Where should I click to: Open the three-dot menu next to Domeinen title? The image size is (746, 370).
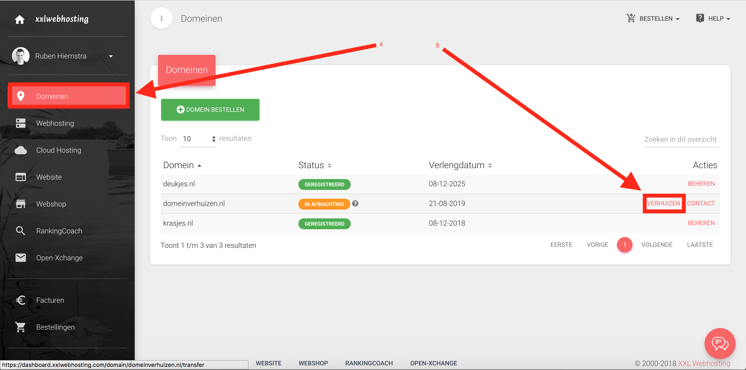[x=162, y=19]
